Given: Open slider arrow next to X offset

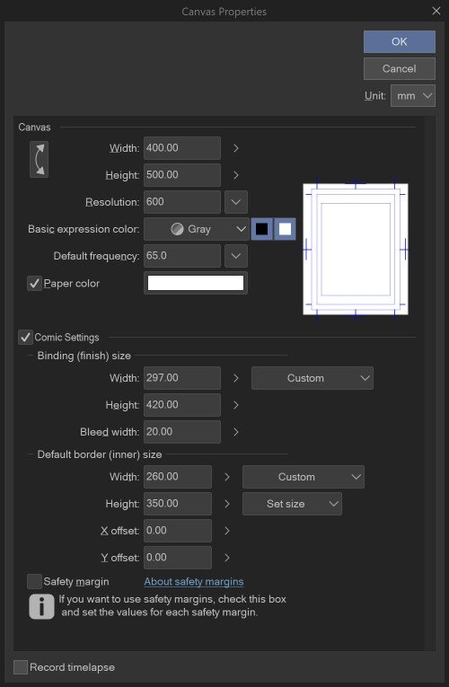Looking at the screenshot, I should click(227, 531).
